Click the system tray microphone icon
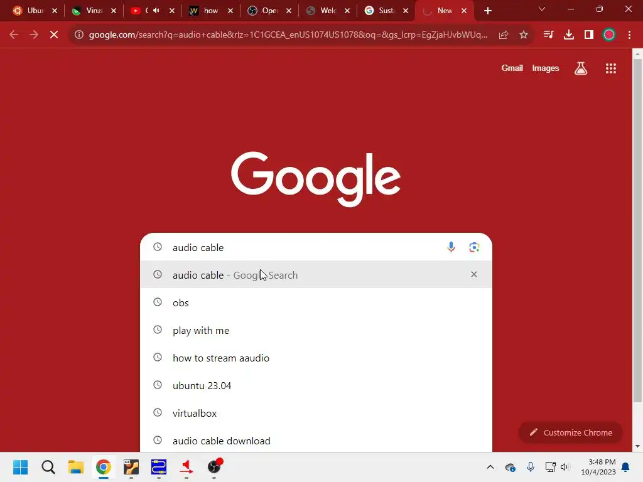This screenshot has height=482, width=643. coord(530,467)
